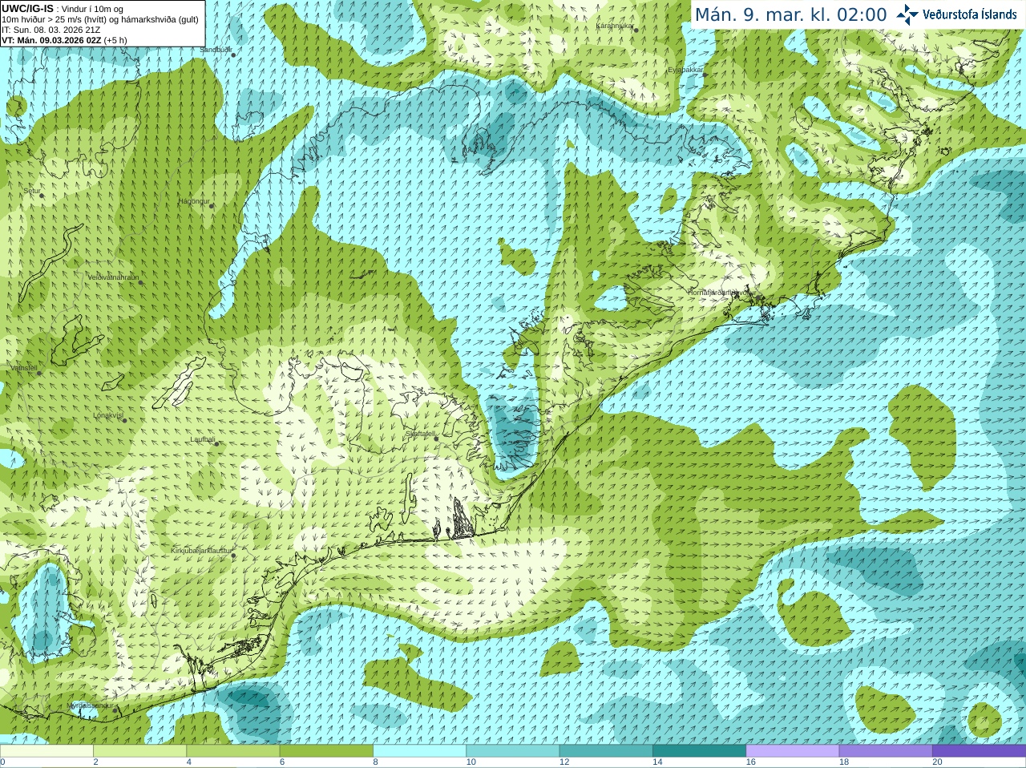Image resolution: width=1026 pixels, height=768 pixels.
Task: Click the legend value '16'
Action: coord(750,762)
